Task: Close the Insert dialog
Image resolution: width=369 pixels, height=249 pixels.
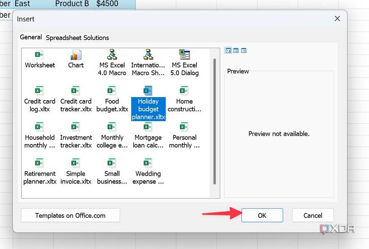Action: (x=337, y=19)
